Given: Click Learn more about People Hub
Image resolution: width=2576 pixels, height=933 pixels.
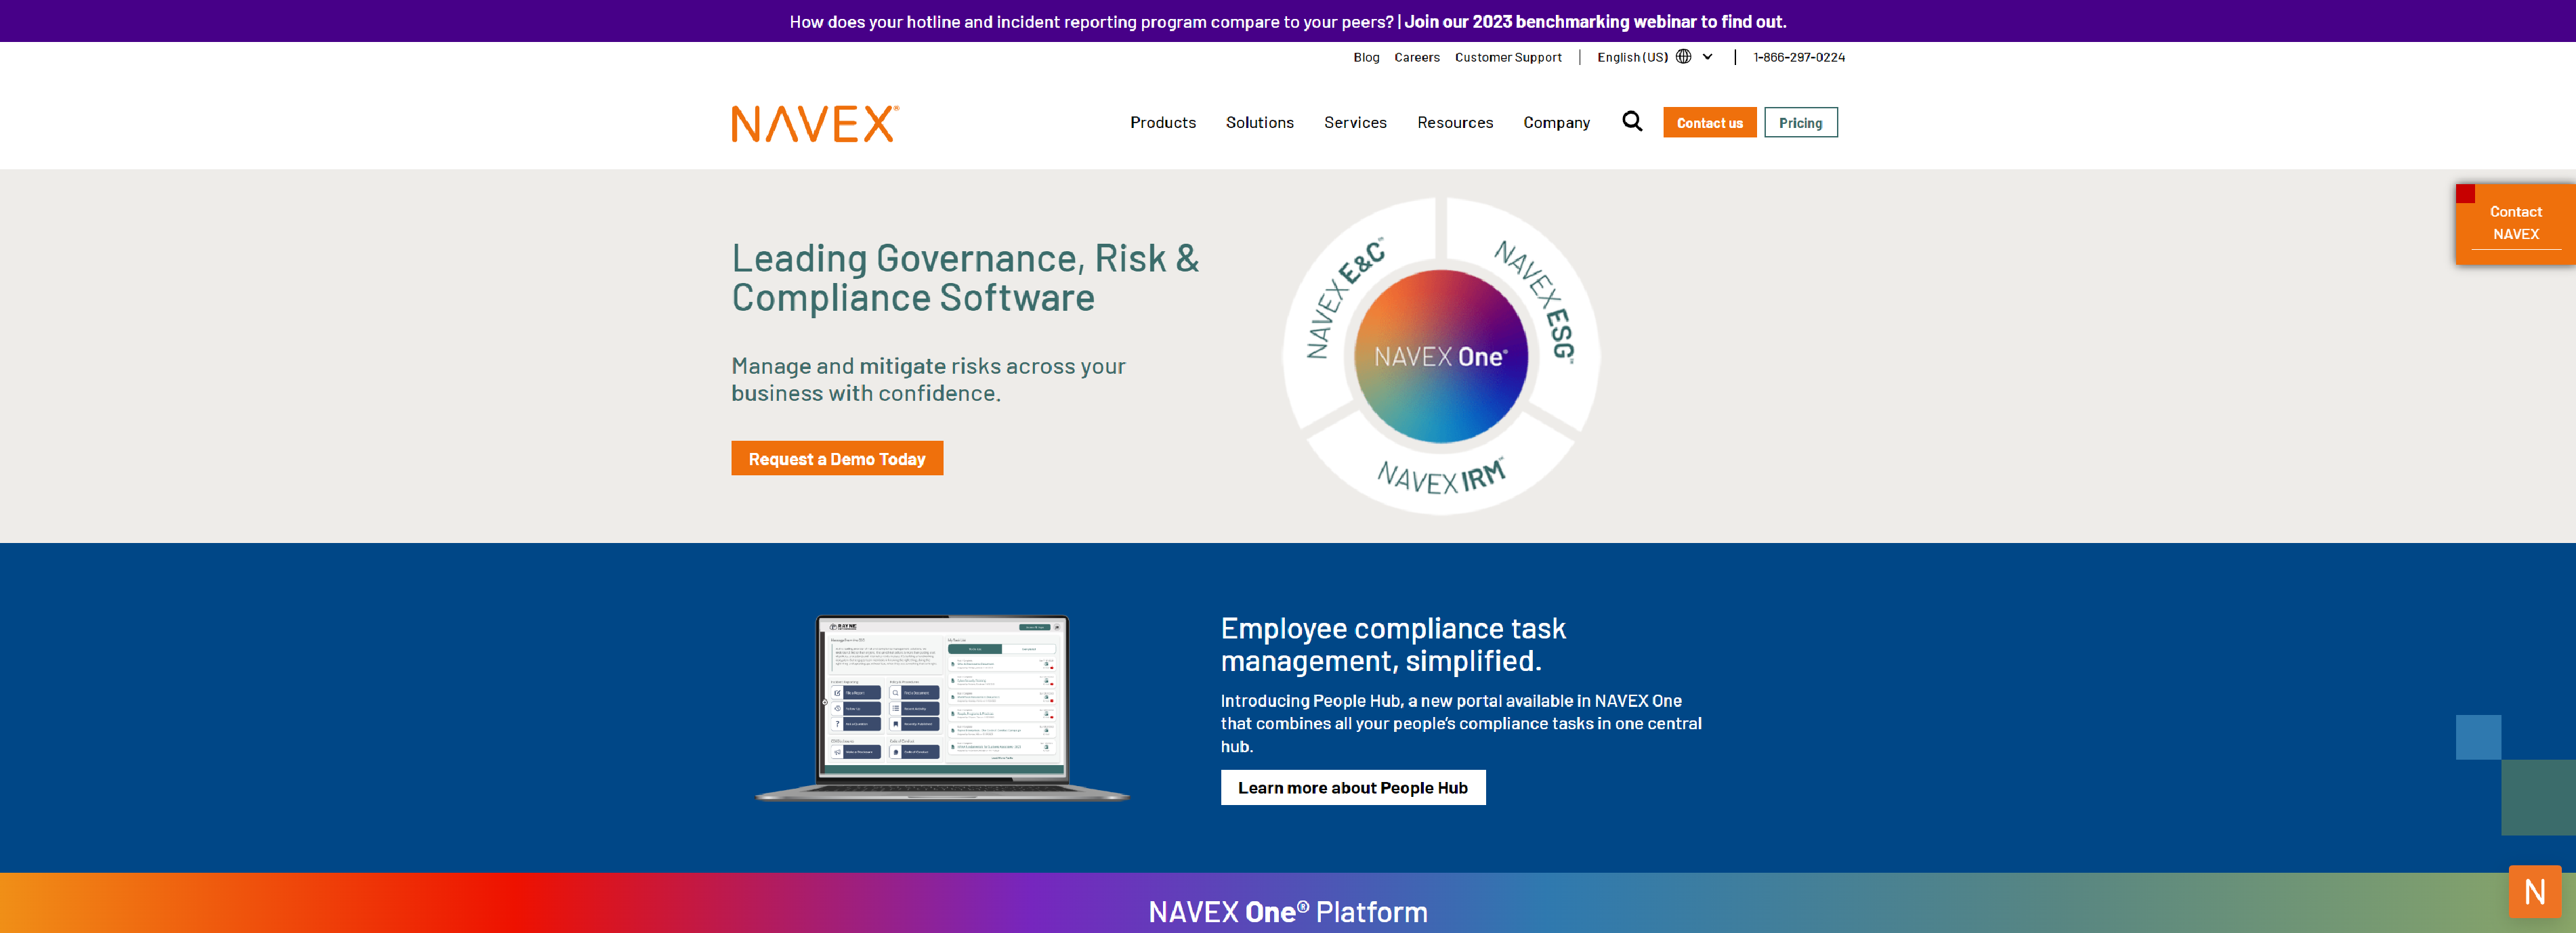Looking at the screenshot, I should [1352, 787].
